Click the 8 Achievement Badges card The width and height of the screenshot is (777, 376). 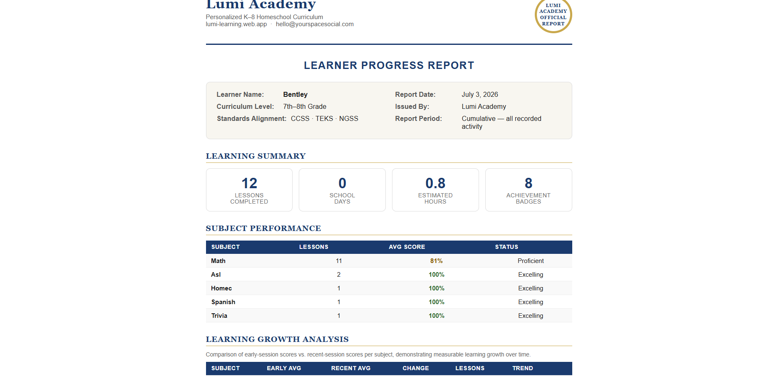tap(529, 190)
